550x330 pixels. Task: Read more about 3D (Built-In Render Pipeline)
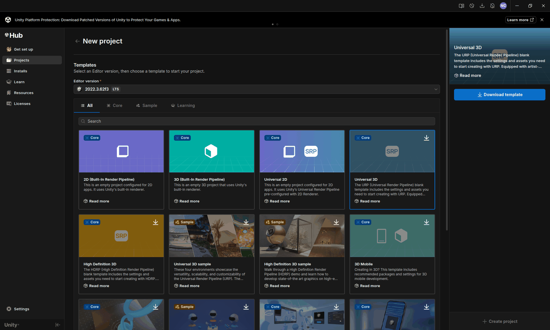click(187, 201)
